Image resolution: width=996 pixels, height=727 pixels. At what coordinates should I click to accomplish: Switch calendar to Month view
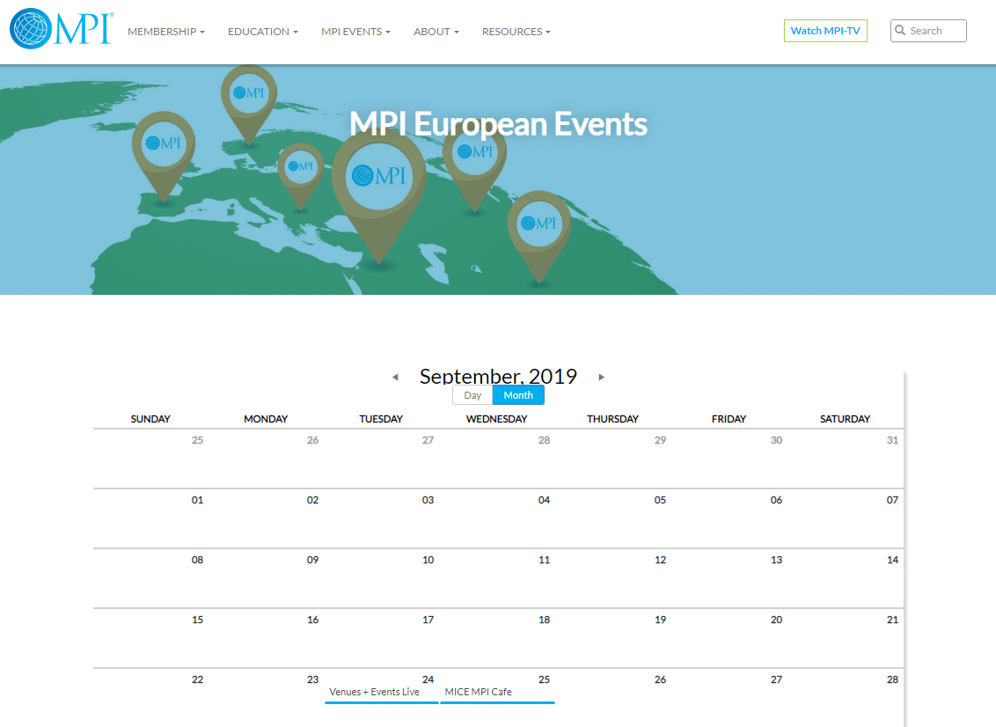(518, 395)
